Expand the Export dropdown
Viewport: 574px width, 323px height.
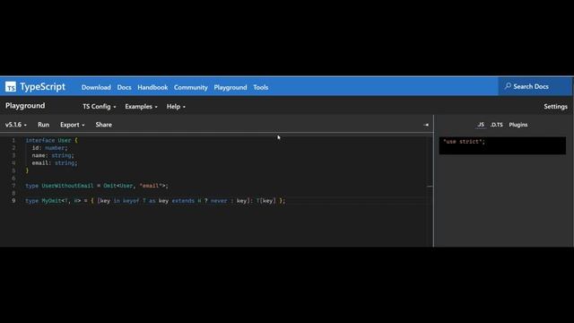click(x=73, y=125)
